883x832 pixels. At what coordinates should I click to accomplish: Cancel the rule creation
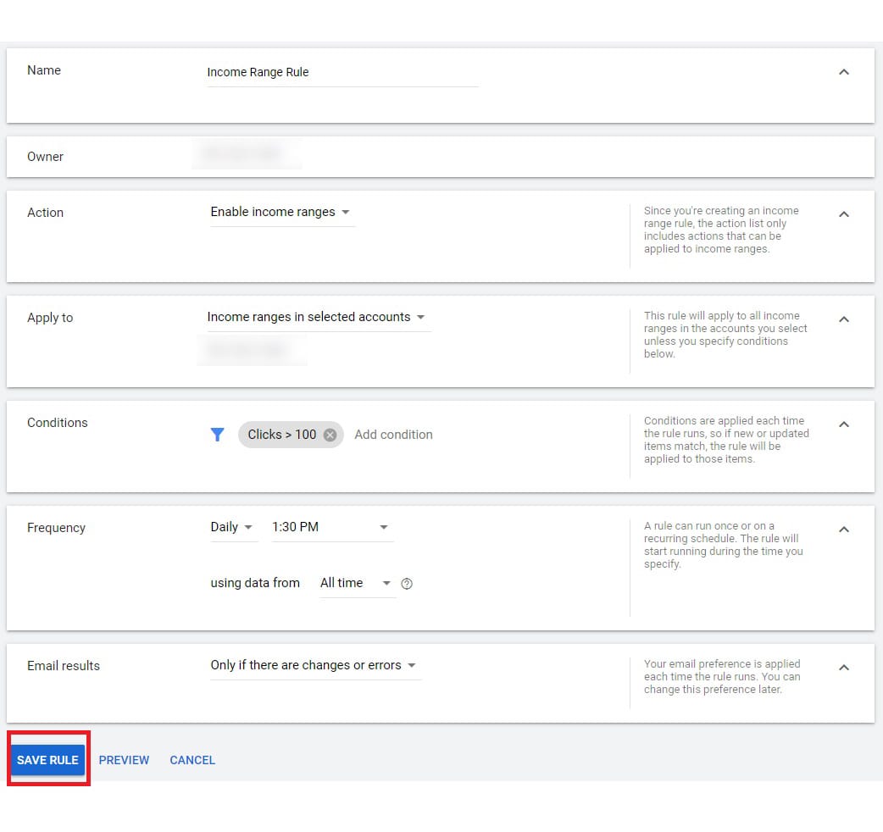click(192, 760)
